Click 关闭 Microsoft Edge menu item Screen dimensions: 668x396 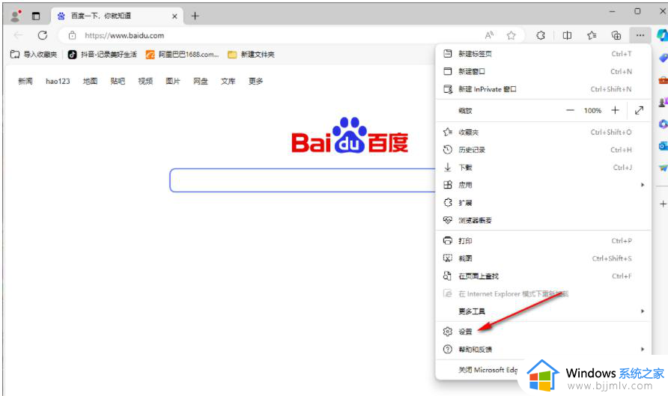point(488,370)
